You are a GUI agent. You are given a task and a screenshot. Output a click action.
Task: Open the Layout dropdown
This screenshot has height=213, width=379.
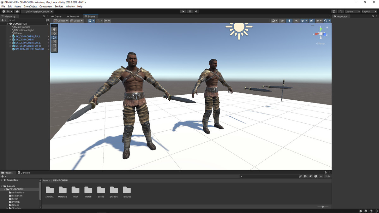[369, 11]
